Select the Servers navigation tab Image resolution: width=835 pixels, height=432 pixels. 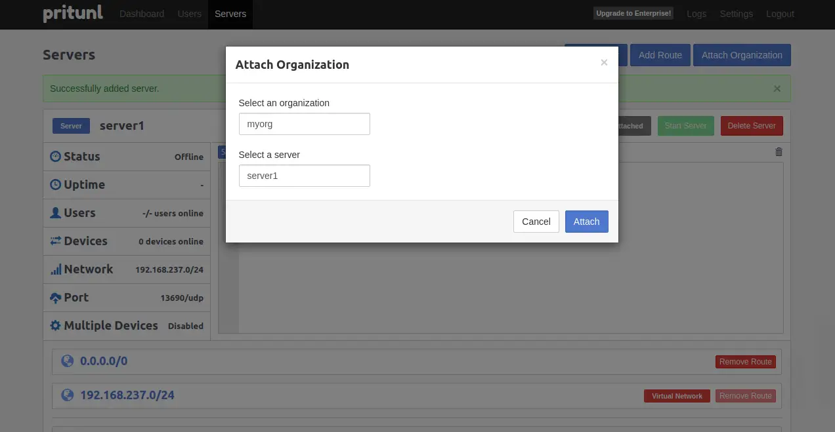230,14
